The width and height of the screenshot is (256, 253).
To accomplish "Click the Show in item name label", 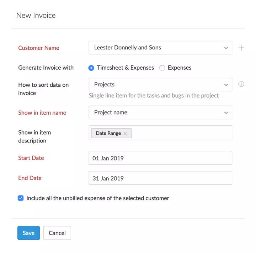I will click(42, 113).
